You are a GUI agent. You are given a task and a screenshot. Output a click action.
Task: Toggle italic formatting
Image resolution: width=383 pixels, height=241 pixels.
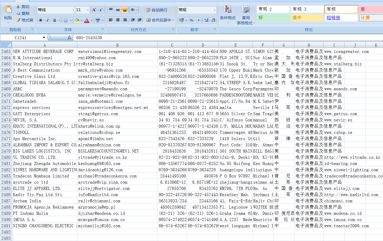tap(48, 20)
